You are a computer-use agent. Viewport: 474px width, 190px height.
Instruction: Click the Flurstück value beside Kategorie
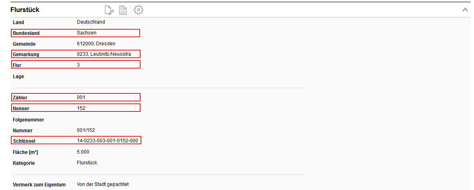(x=87, y=163)
